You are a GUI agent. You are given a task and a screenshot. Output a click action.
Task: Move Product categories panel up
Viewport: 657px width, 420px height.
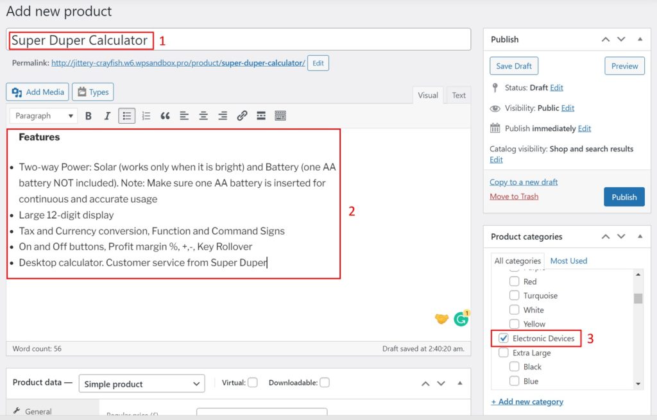point(606,237)
